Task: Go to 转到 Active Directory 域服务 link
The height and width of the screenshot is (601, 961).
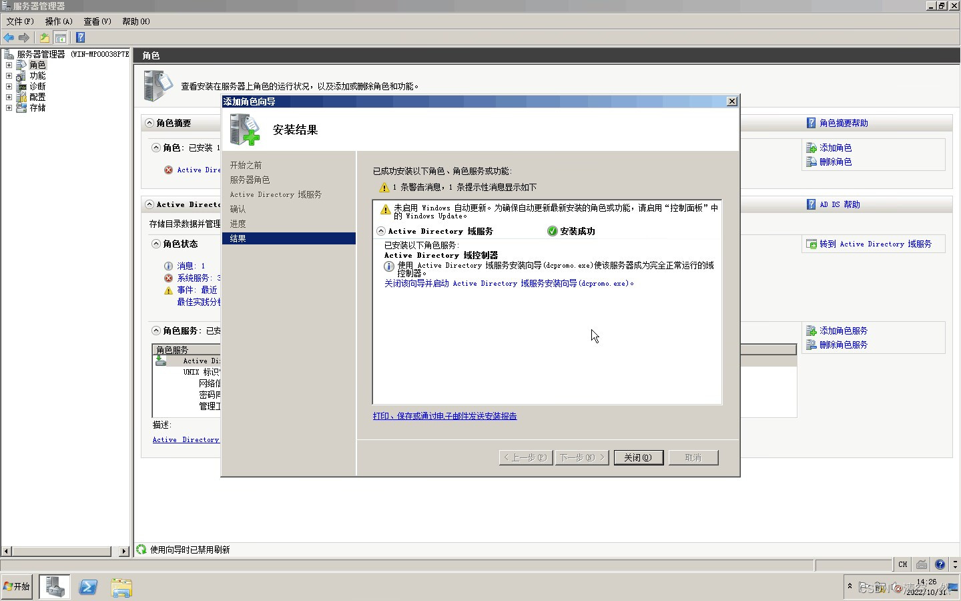Action: click(876, 244)
